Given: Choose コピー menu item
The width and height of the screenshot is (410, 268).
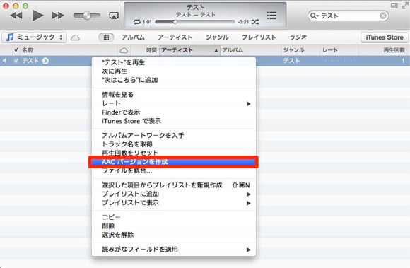Looking at the screenshot, I should (174, 217).
